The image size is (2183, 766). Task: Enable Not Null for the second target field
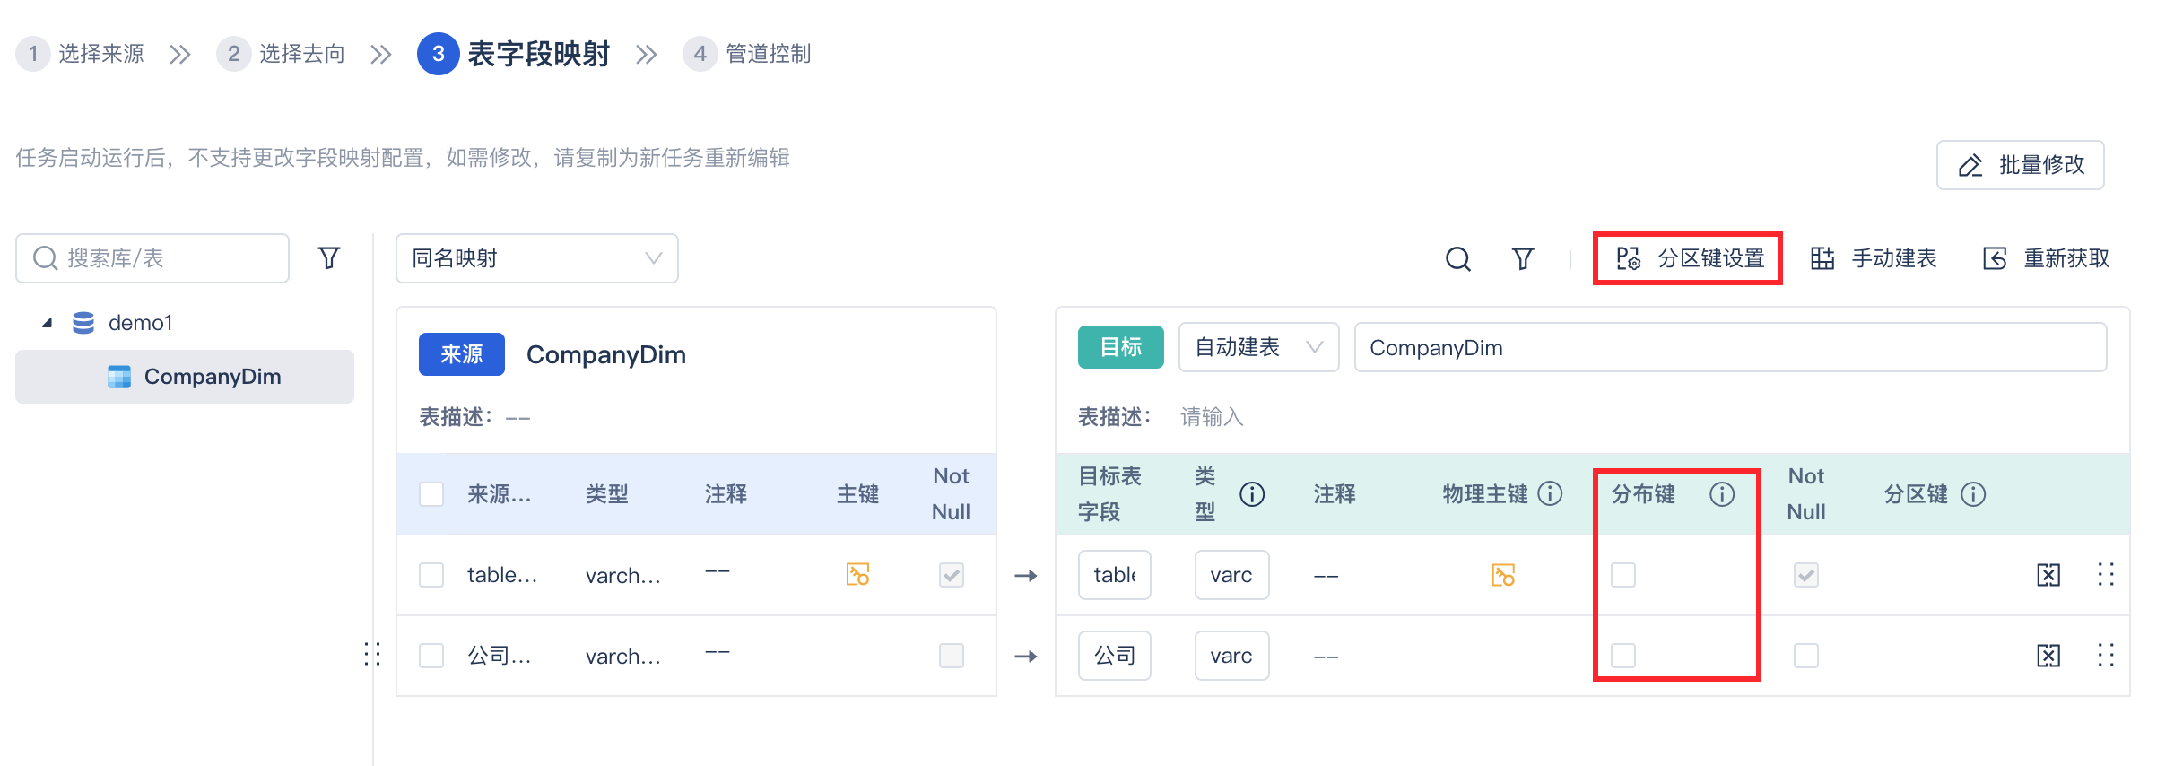pyautogui.click(x=1805, y=656)
